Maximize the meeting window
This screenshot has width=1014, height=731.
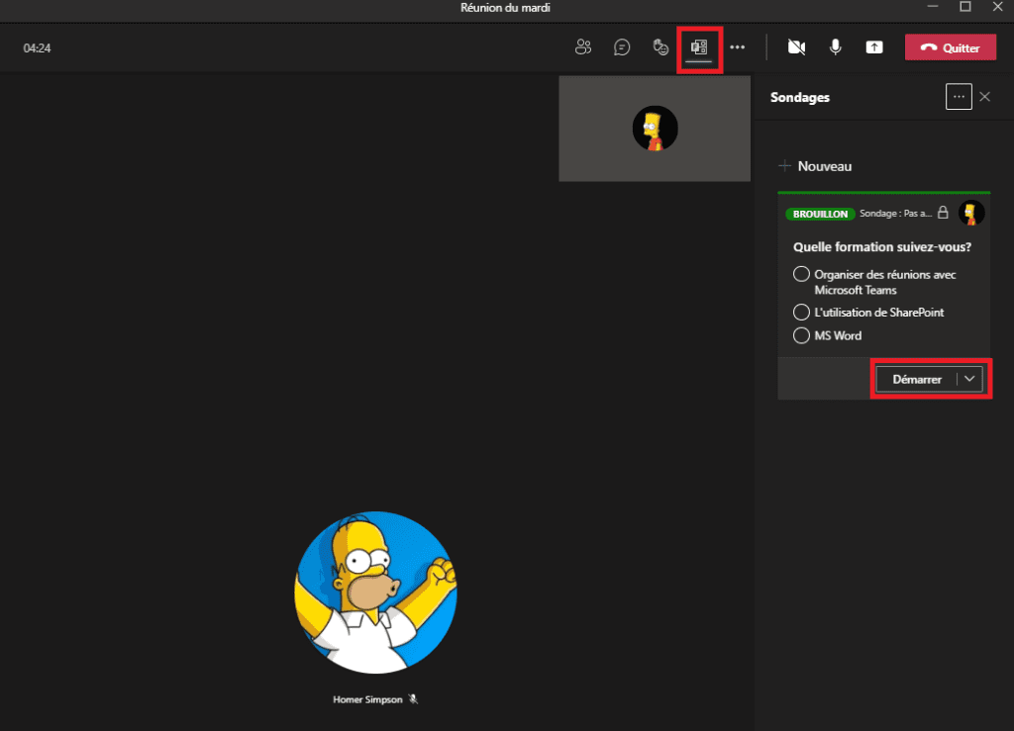965,7
